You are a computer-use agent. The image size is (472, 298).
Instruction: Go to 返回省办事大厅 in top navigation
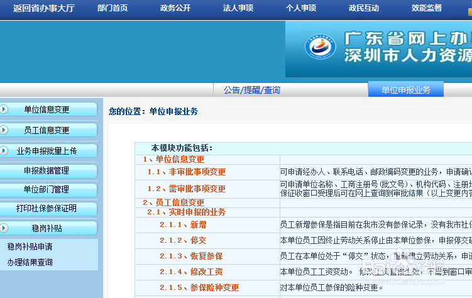44,8
